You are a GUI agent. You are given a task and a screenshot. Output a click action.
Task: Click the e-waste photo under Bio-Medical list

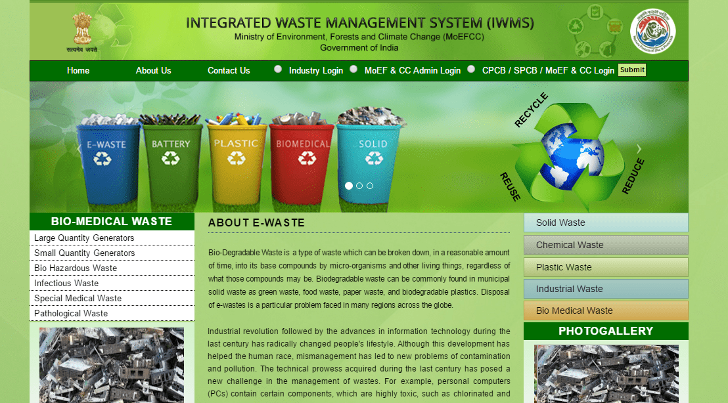pos(112,366)
